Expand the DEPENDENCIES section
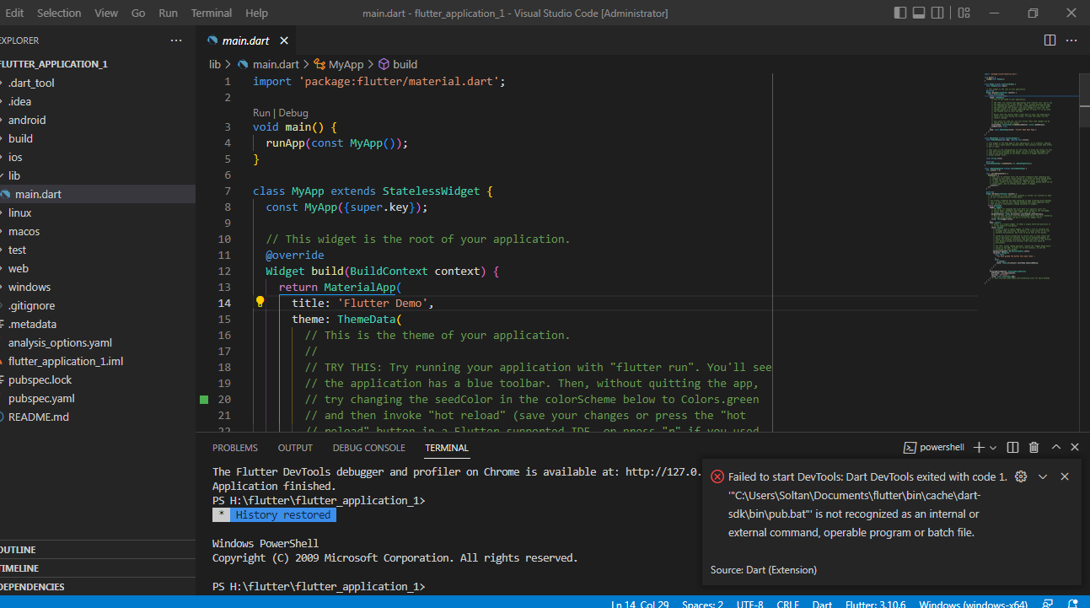This screenshot has width=1090, height=608. coord(98,587)
